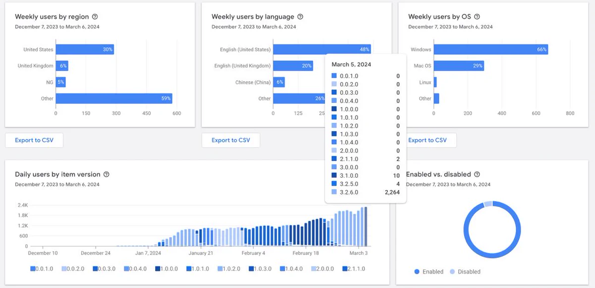Click 'Weekly users by OS' title
The height and width of the screenshot is (288, 595).
(439, 17)
